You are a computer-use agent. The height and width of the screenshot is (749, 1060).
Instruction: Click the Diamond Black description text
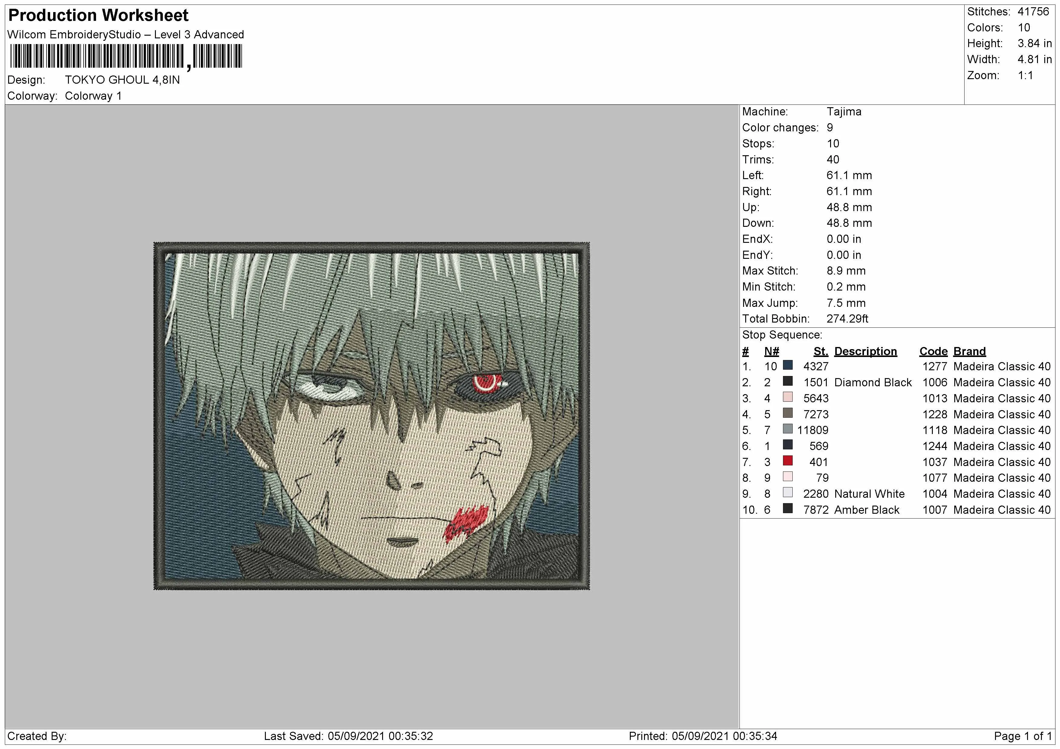click(873, 383)
